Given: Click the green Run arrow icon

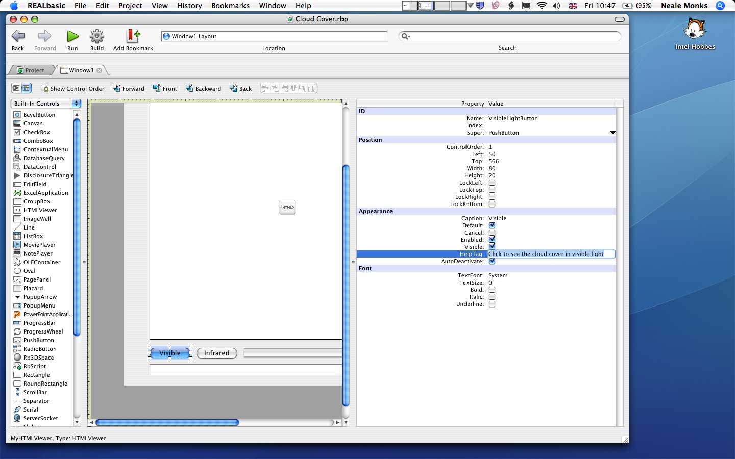Looking at the screenshot, I should coord(72,36).
